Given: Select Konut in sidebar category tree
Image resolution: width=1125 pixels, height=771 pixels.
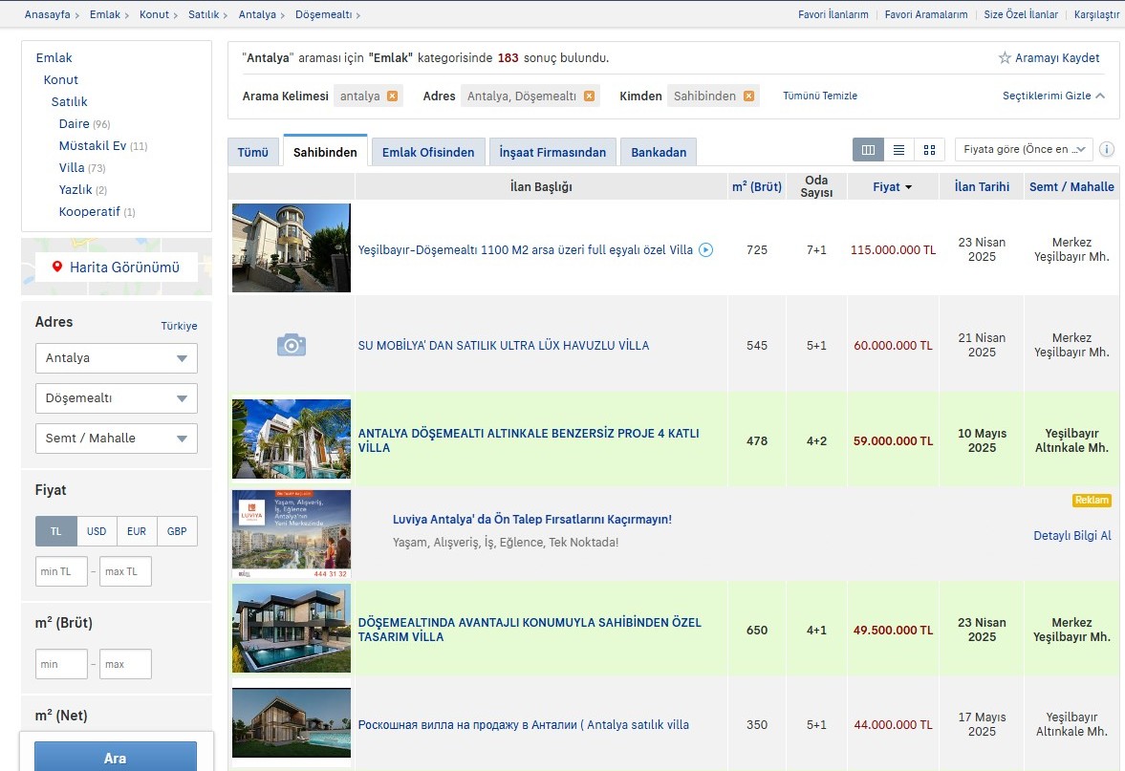Looking at the screenshot, I should pos(61,79).
